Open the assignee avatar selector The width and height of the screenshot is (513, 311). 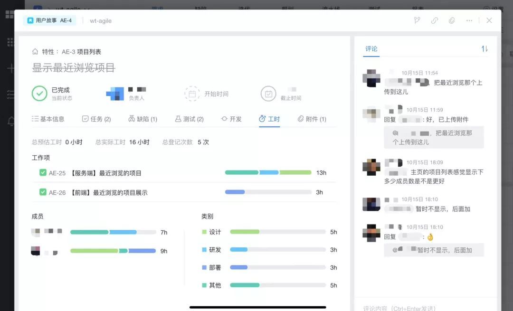coord(115,94)
